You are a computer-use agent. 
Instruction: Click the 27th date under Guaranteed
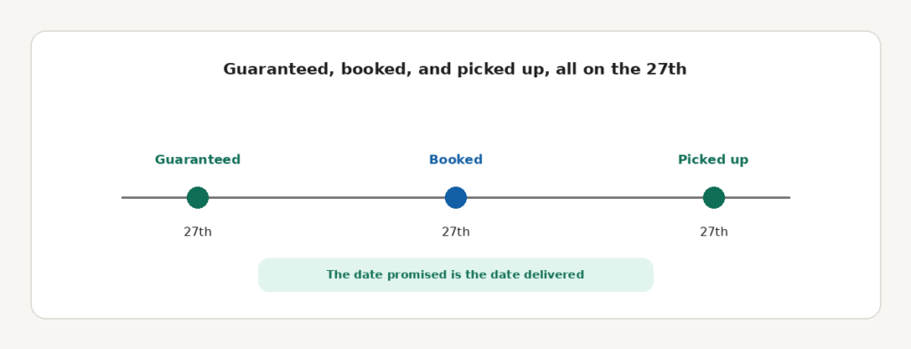(198, 232)
